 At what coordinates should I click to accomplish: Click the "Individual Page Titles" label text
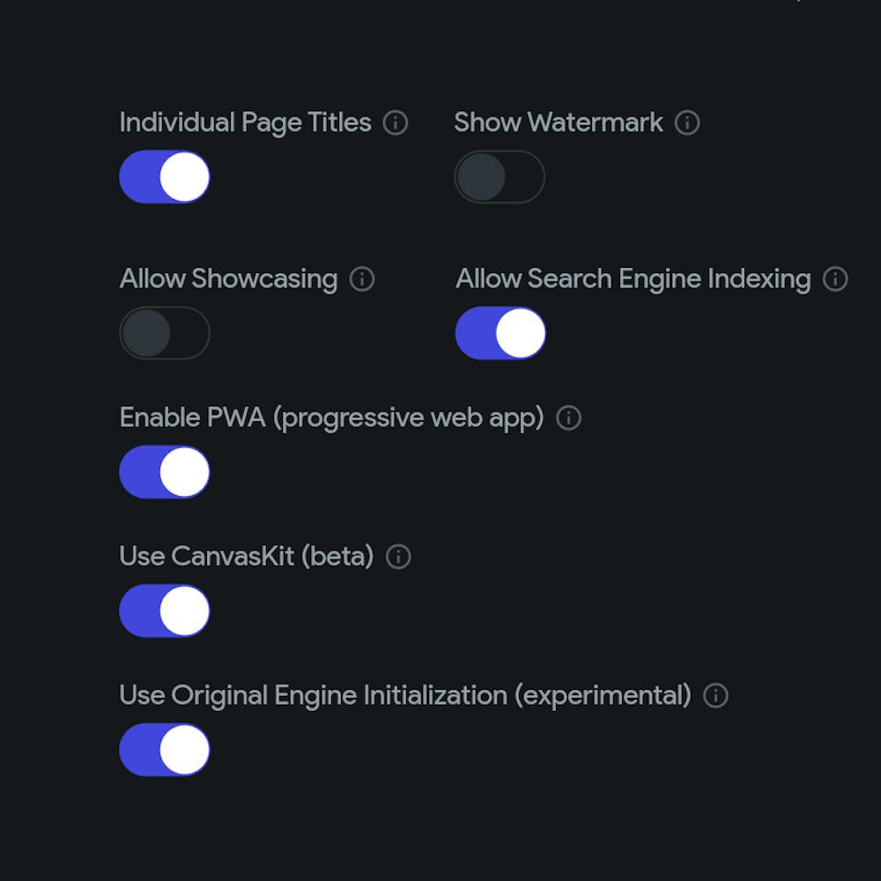[x=245, y=122]
